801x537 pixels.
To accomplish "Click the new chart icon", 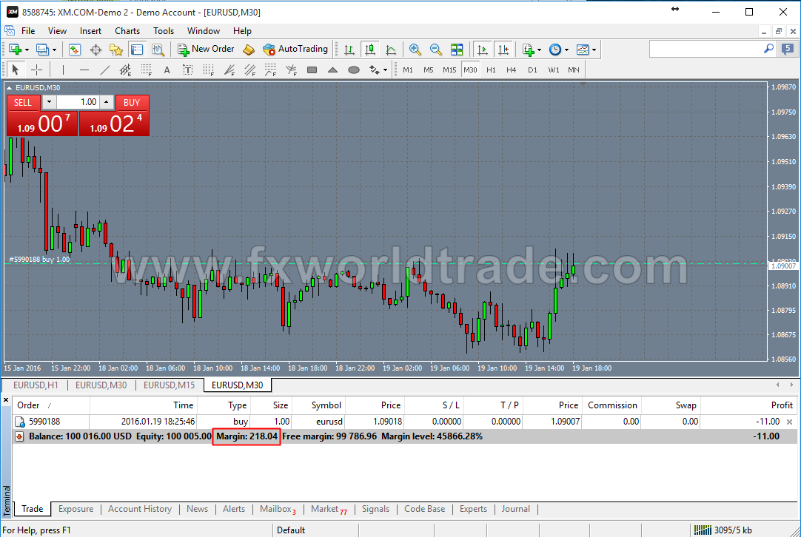I will click(x=15, y=50).
